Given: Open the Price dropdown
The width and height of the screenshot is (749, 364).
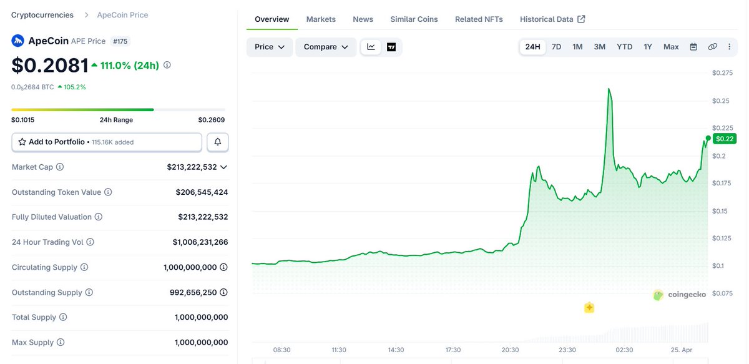Looking at the screenshot, I should coord(270,47).
